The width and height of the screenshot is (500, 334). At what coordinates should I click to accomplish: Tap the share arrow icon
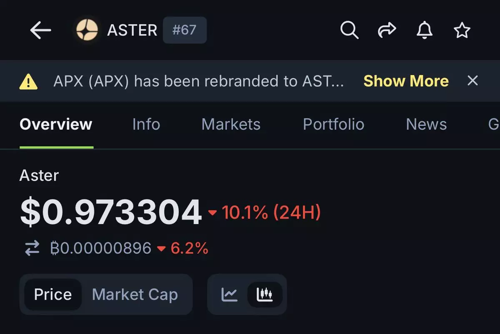tap(387, 30)
